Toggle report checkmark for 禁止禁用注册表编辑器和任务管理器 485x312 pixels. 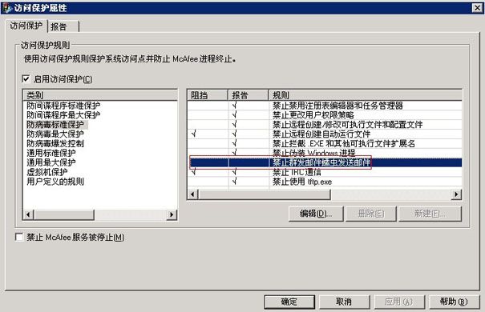[x=234, y=106]
